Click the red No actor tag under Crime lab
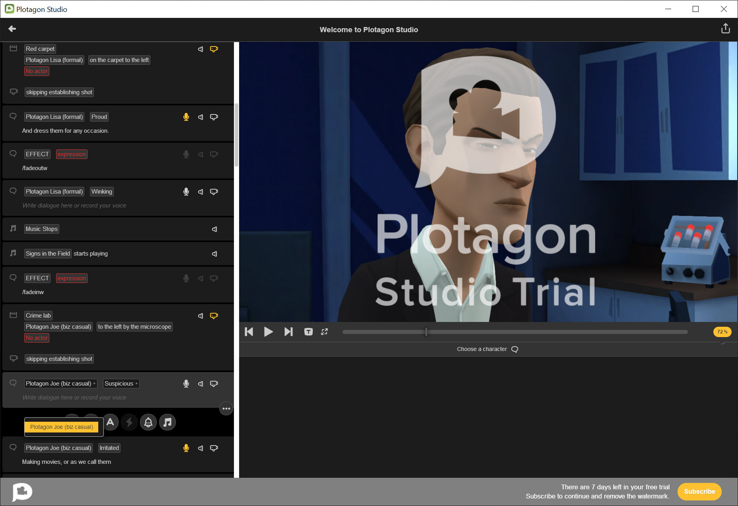 [x=37, y=338]
